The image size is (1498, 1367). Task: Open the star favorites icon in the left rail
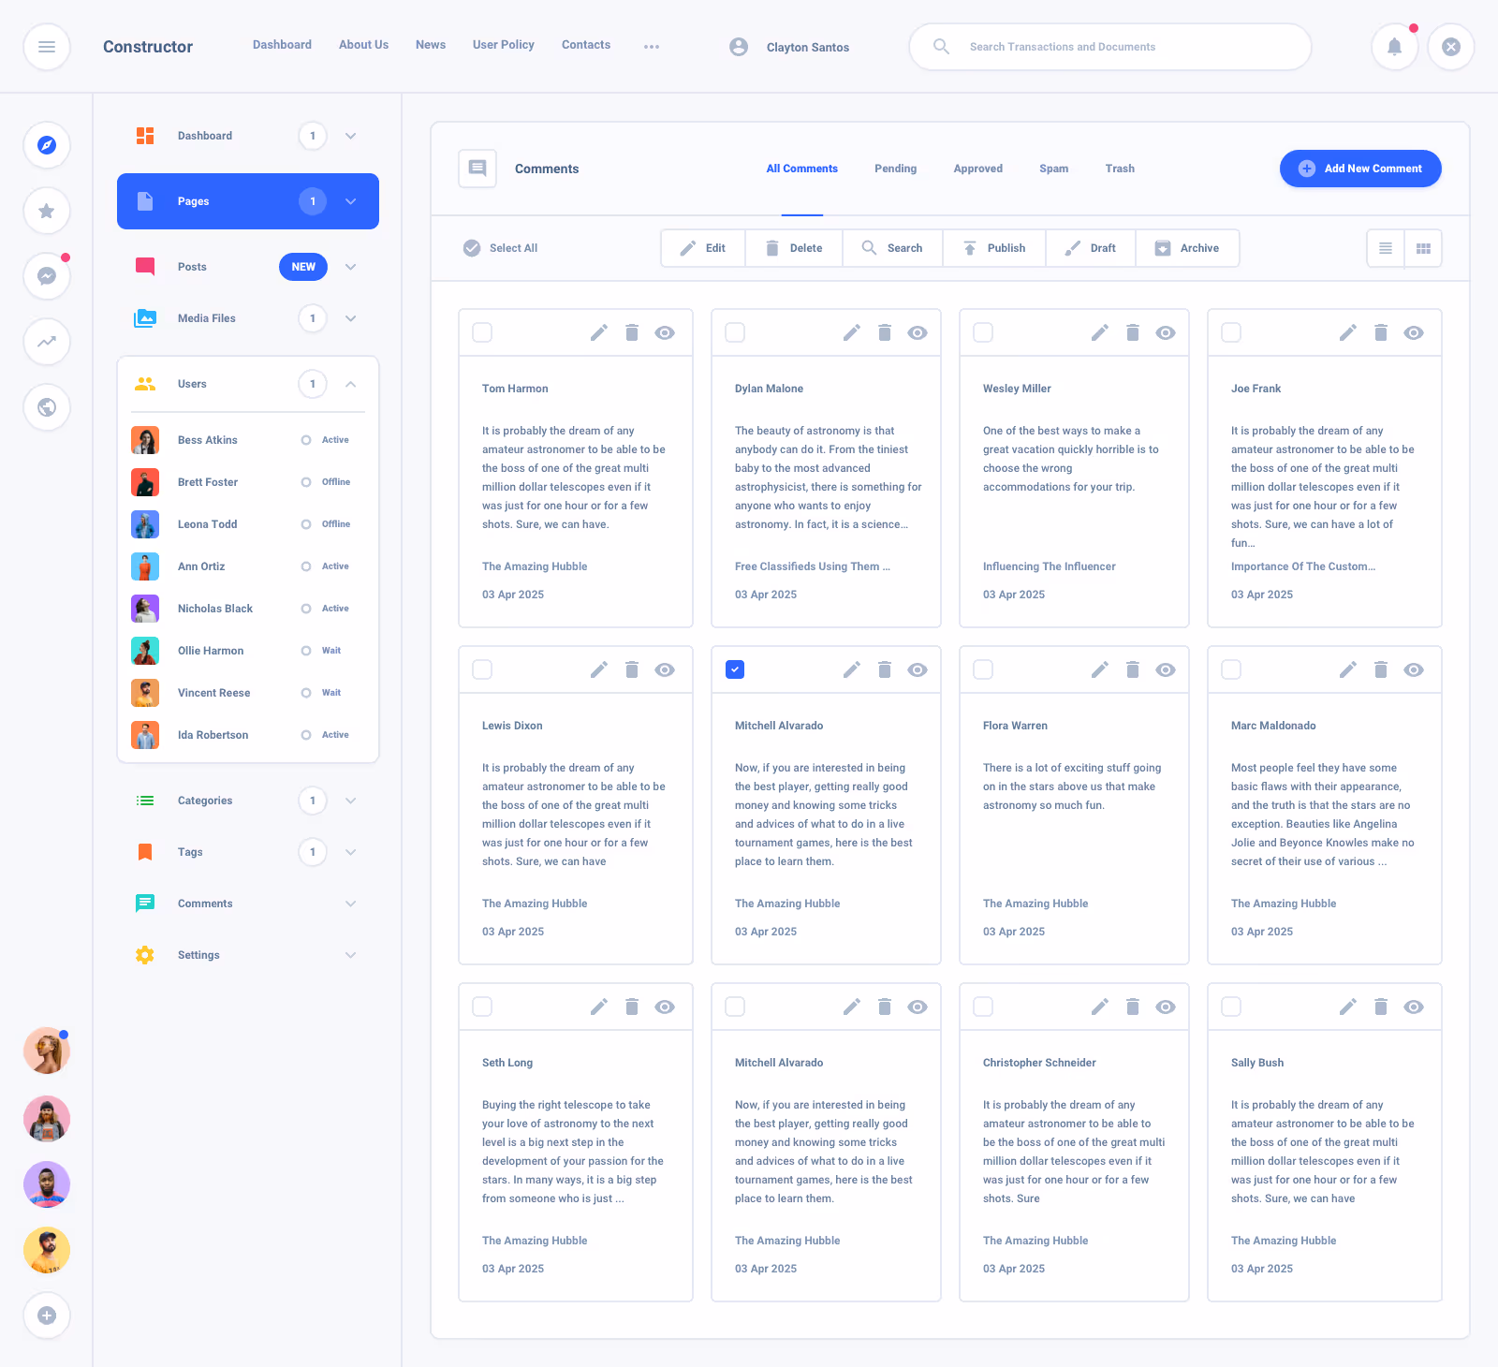47,211
